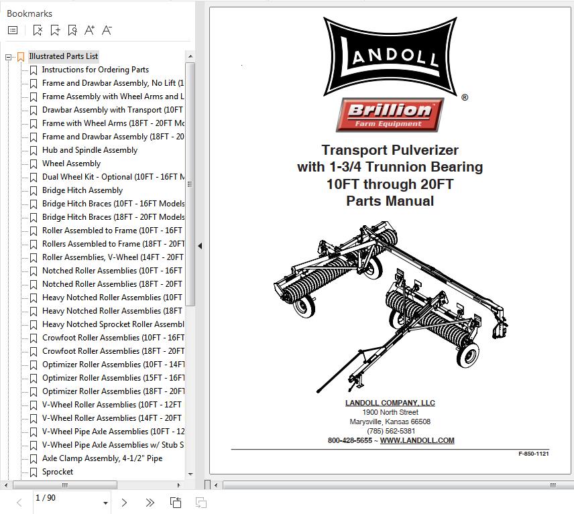Screen dimensions: 574x514
Task: Click the bookmarks scroll up arrow
Action: [190, 56]
